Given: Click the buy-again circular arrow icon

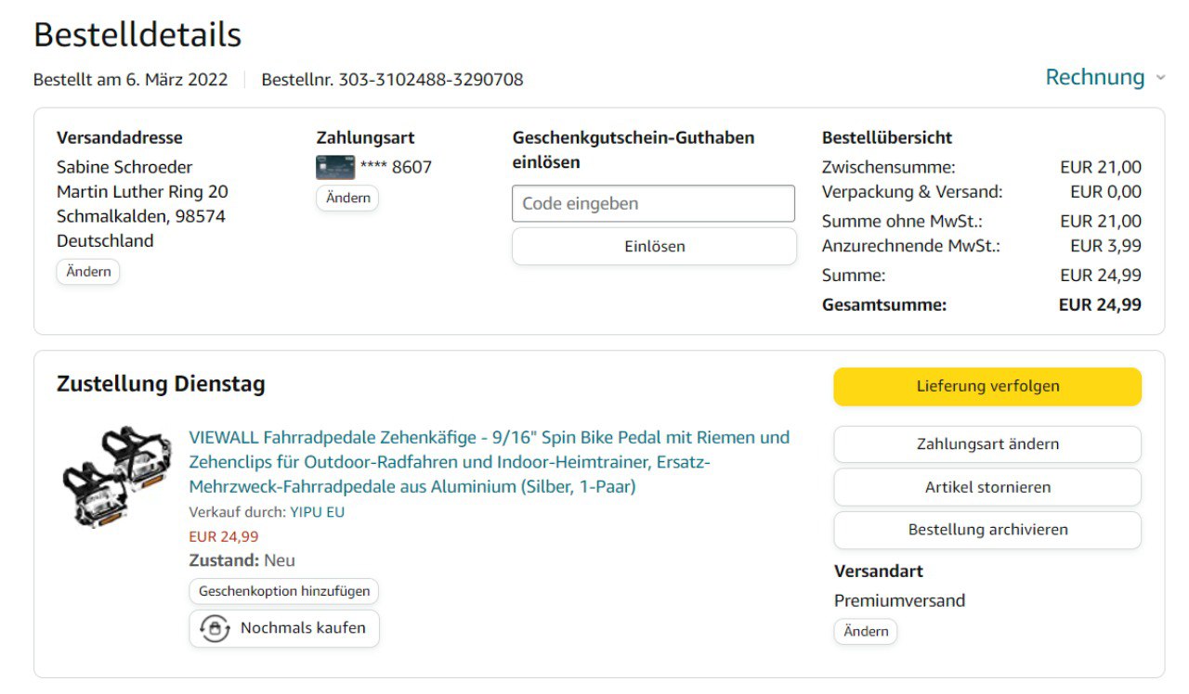Looking at the screenshot, I should point(215,628).
